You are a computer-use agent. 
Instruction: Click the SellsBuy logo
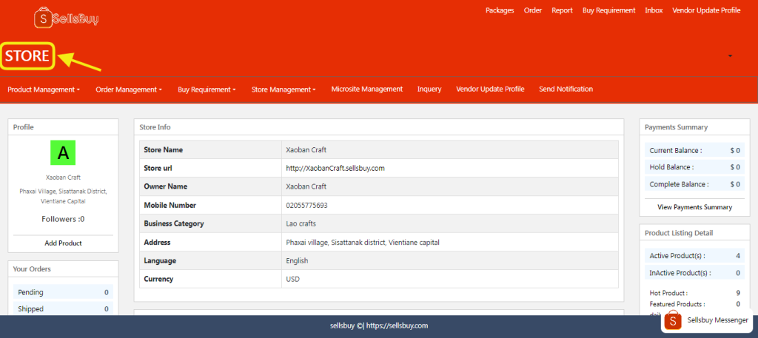pos(66,18)
